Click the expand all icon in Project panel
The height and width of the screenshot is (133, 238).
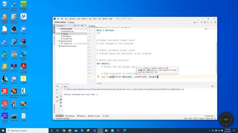(78, 25)
